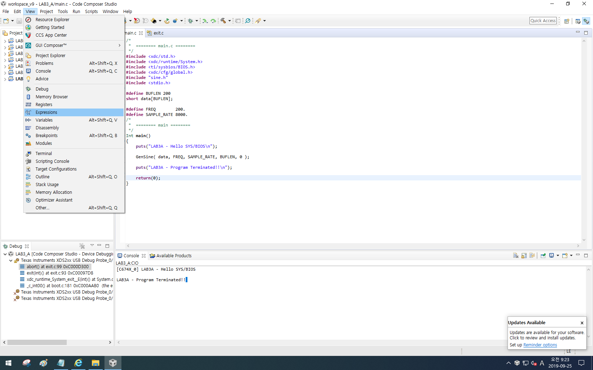Show the Breakpoints view
The height and width of the screenshot is (370, 593).
click(74, 136)
